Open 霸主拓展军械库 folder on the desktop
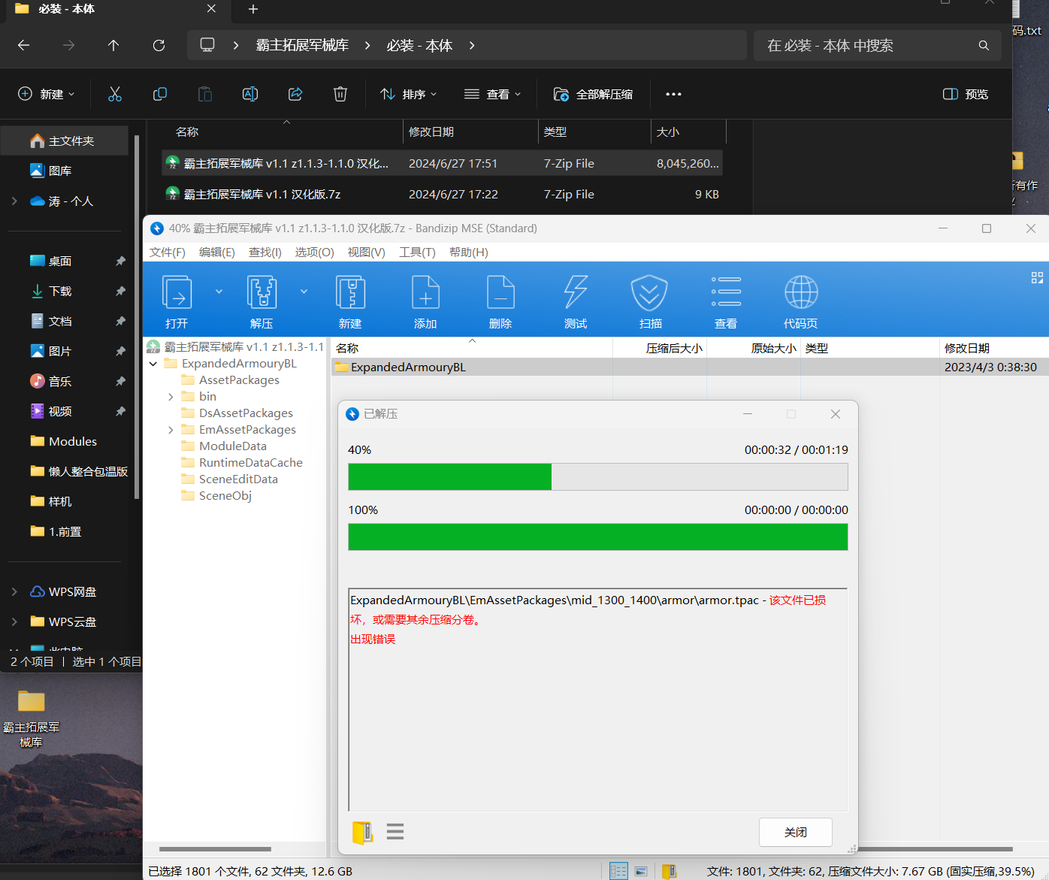1049x880 pixels. point(31,717)
